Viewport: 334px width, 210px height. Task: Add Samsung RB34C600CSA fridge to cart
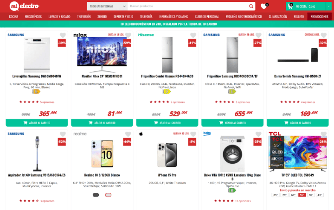tap(232, 123)
